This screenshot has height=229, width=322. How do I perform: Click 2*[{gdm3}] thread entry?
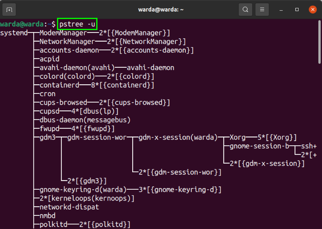(x=87, y=181)
